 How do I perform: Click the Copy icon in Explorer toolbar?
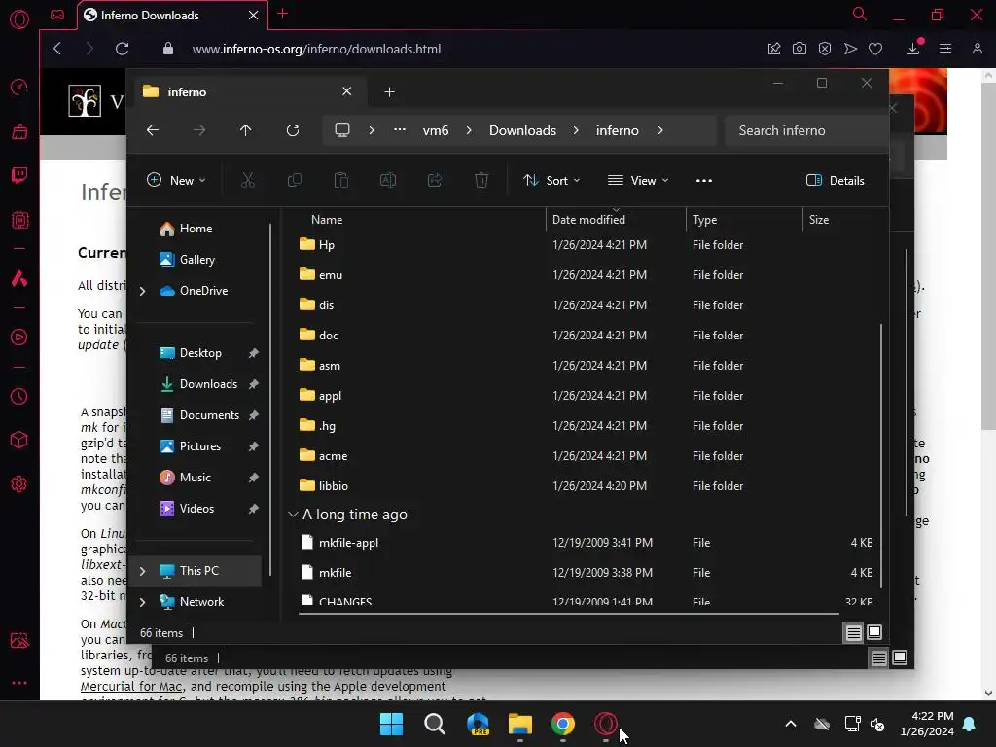(x=294, y=180)
